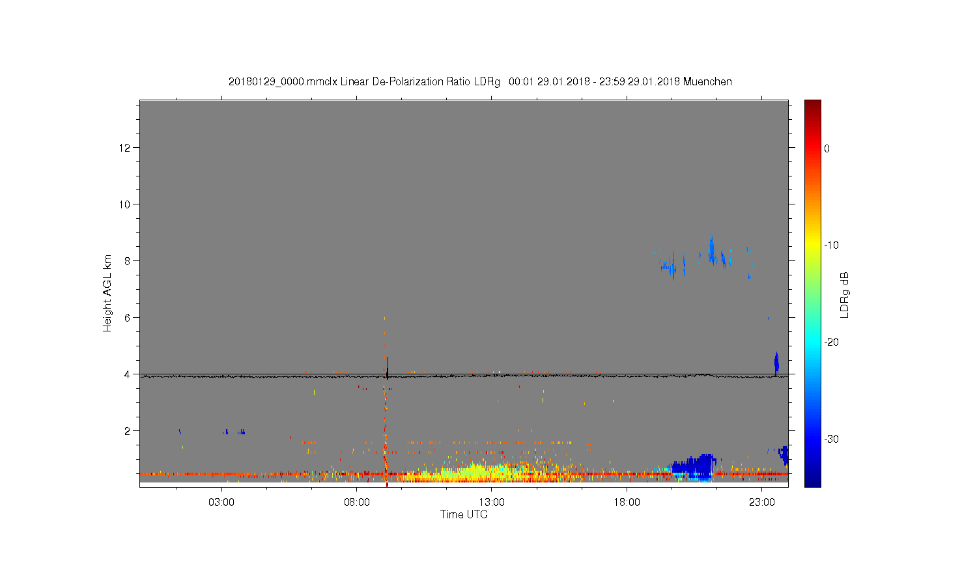Click the colorbar value label 0

pyautogui.click(x=827, y=148)
